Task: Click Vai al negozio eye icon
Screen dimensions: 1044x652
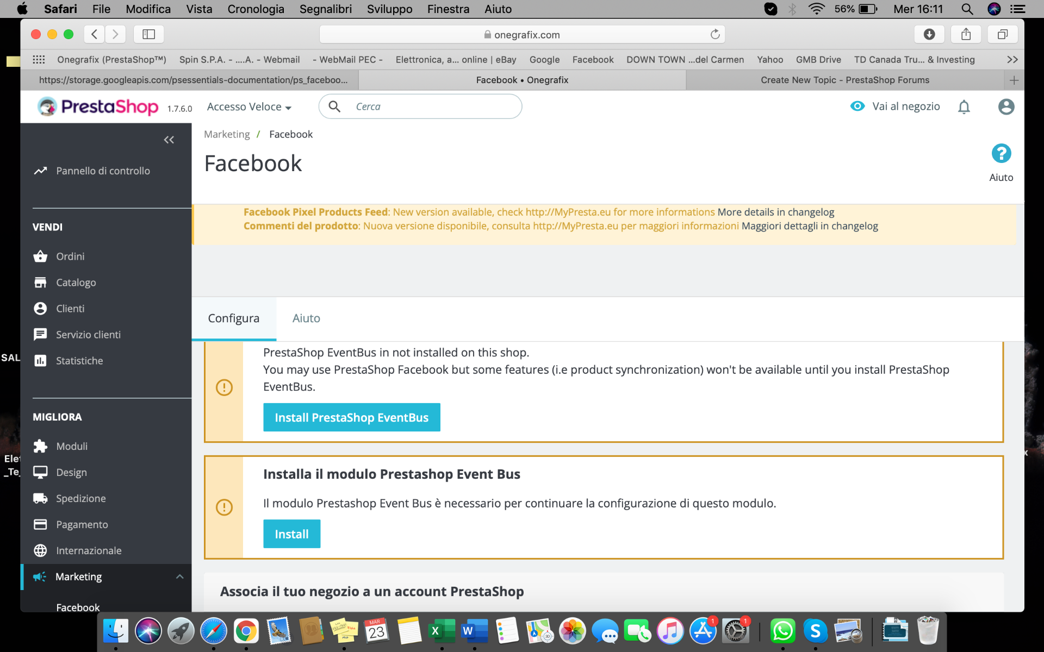Action: 857,106
